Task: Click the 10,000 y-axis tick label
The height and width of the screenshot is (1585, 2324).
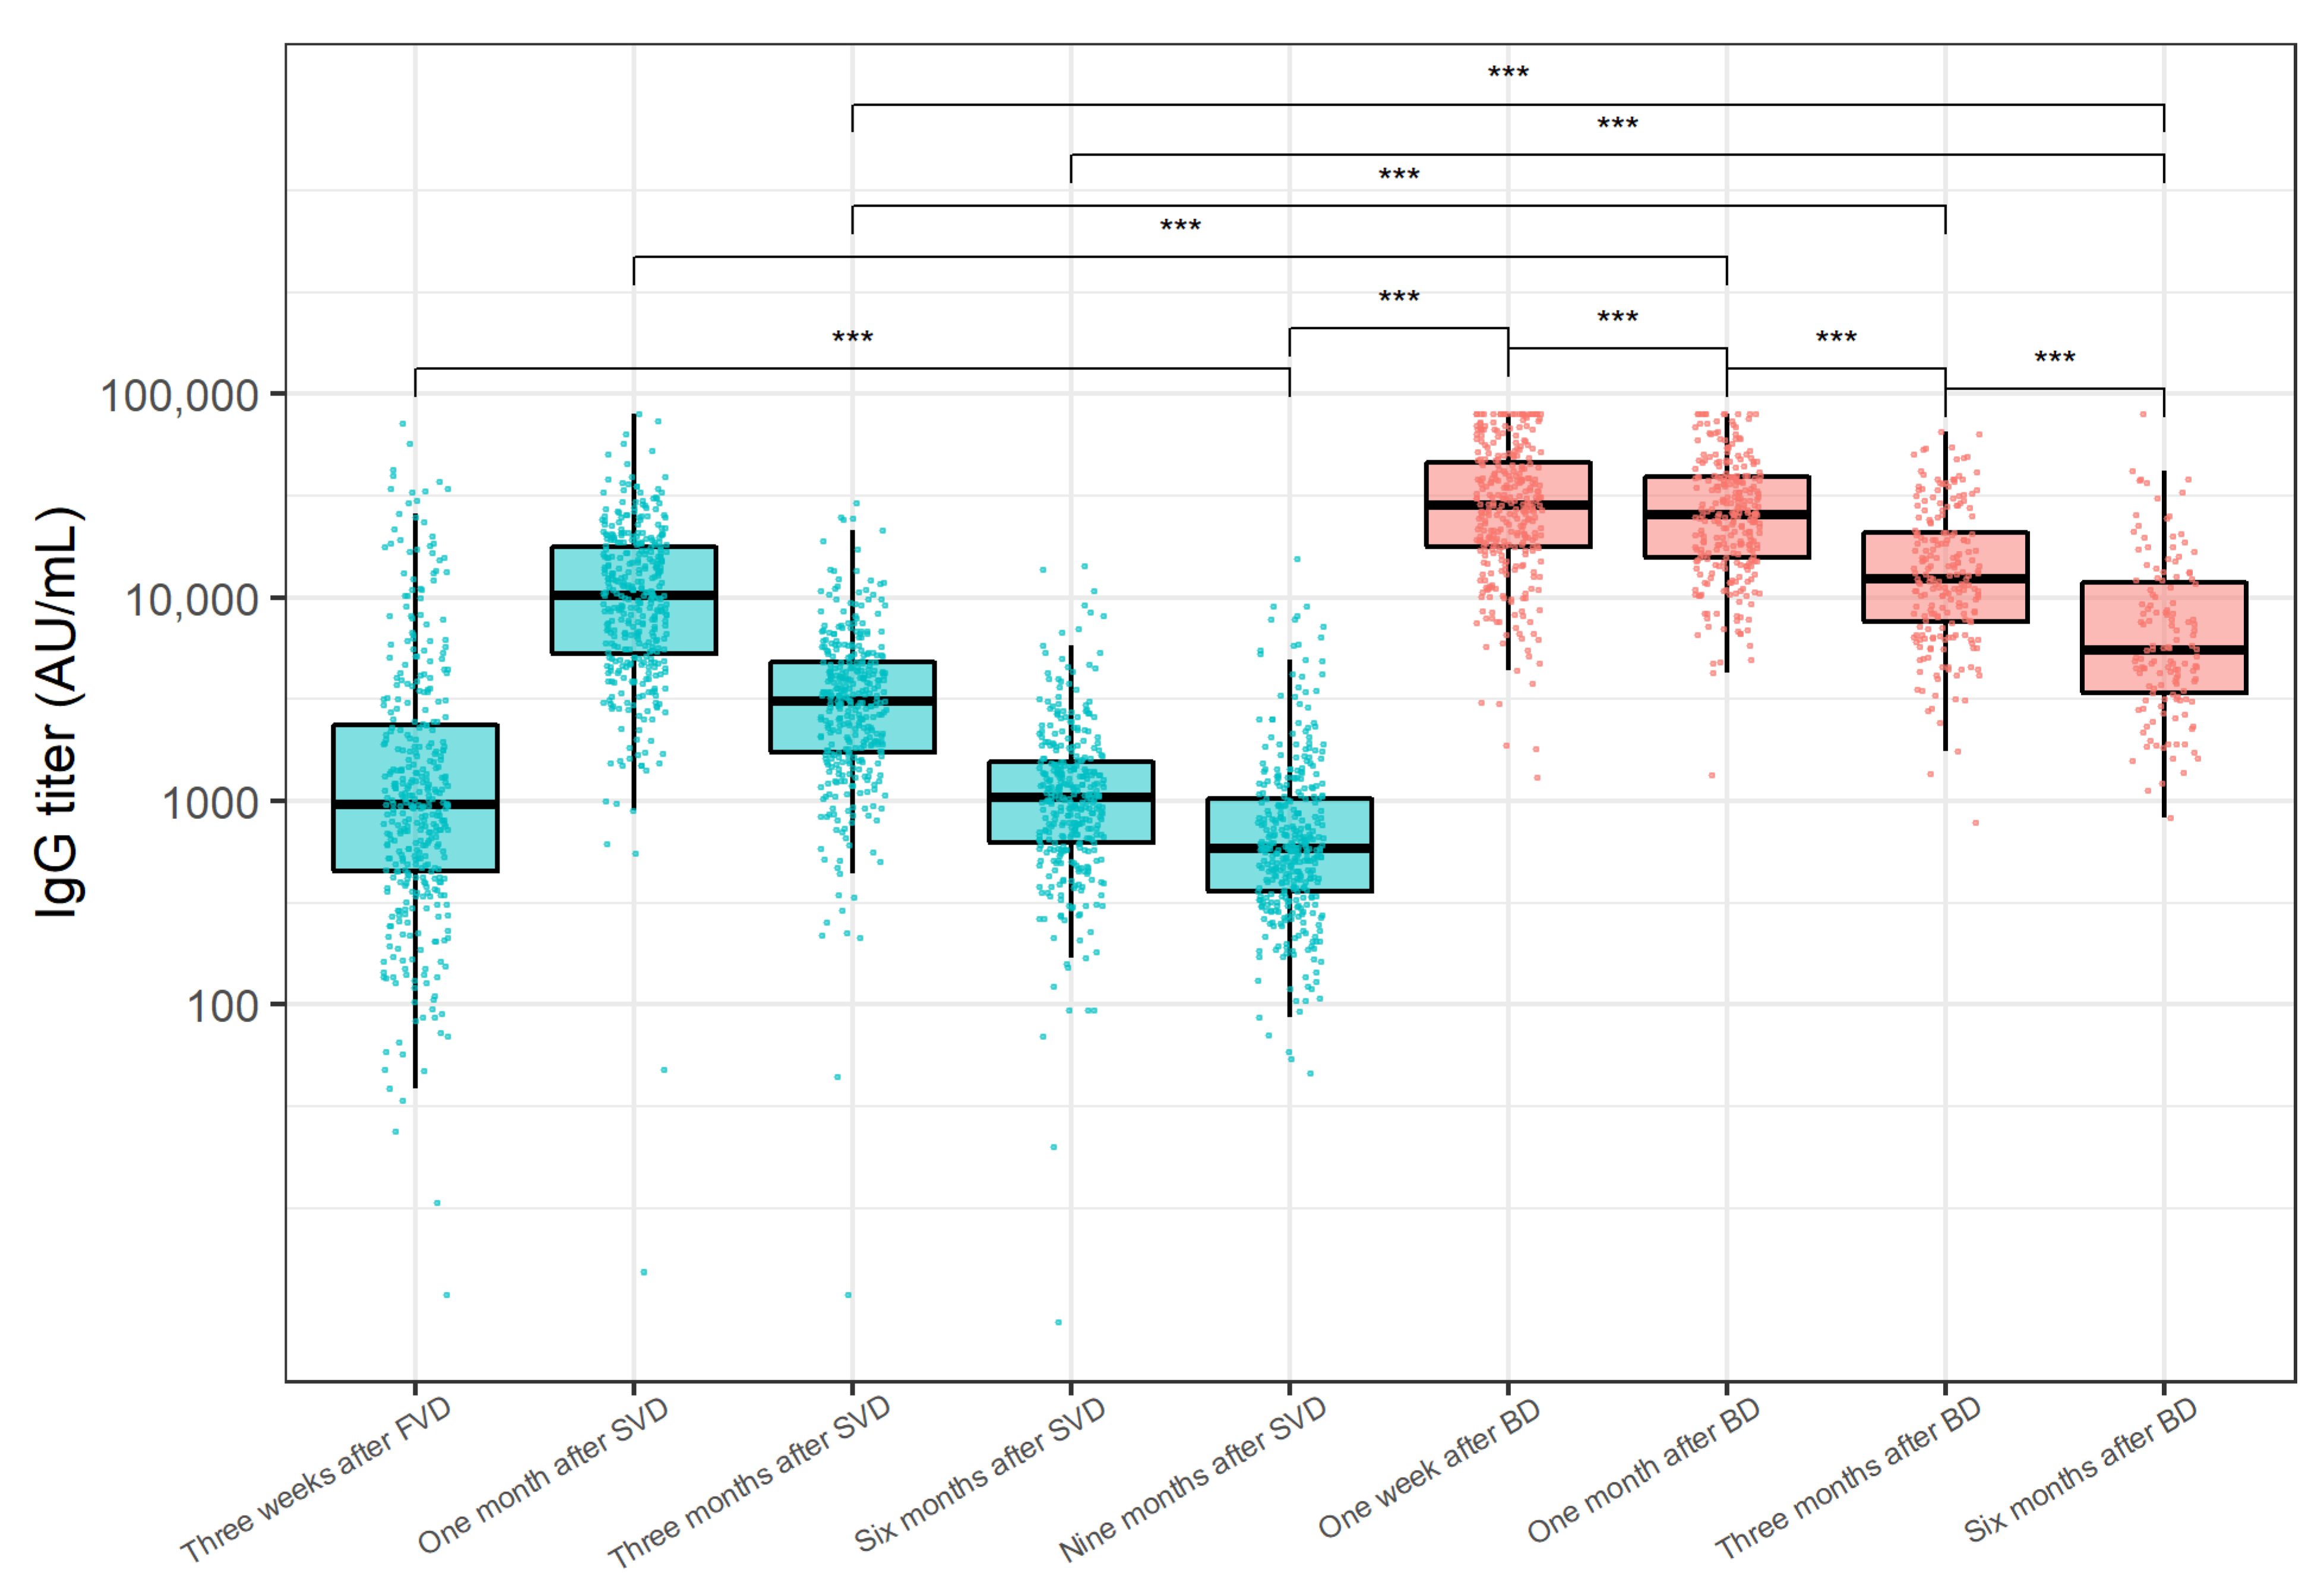Action: [x=190, y=600]
